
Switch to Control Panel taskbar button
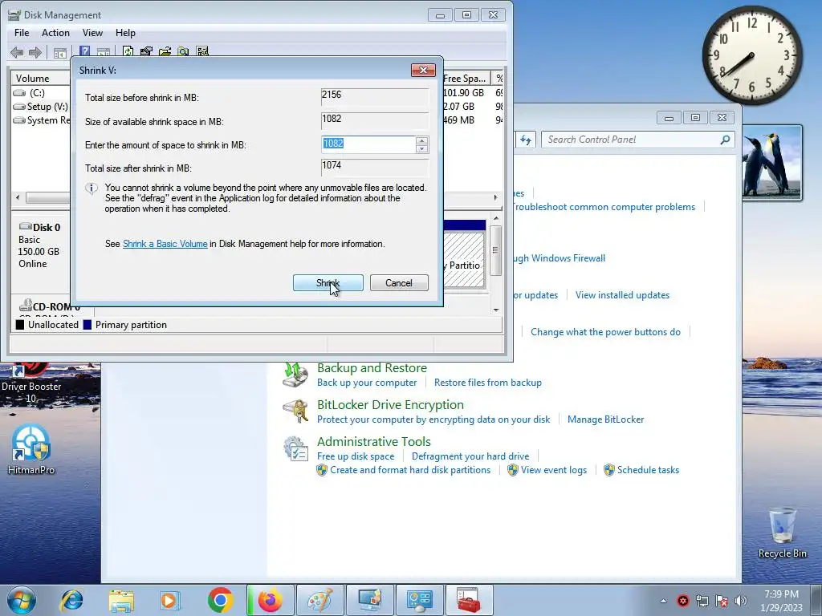419,600
